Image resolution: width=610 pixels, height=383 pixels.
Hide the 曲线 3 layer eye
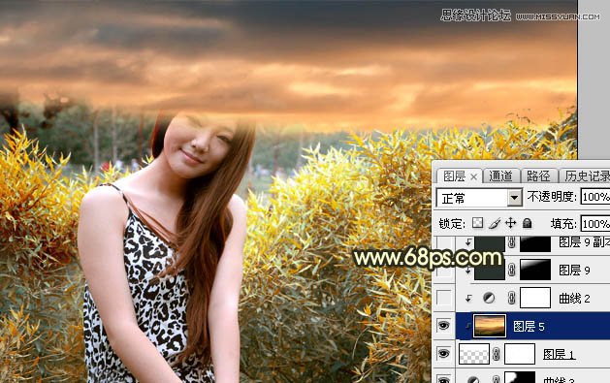443,379
